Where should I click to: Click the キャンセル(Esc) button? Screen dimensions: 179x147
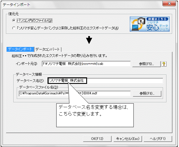(x=127, y=139)
